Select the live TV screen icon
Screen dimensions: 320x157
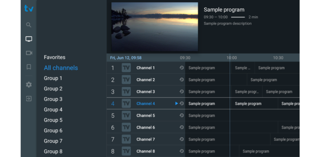point(29,39)
